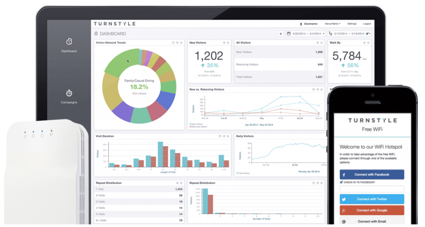The image size is (425, 227).
Task: Click the Returning Visitors row in All Visitors
Action: point(279,64)
